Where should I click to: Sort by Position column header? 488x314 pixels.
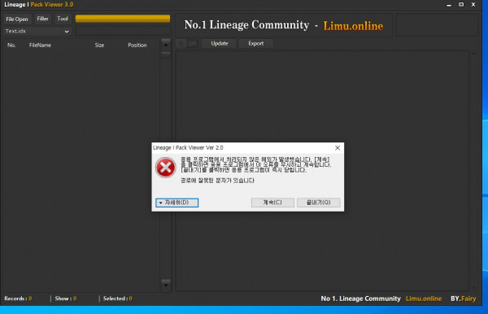point(137,45)
